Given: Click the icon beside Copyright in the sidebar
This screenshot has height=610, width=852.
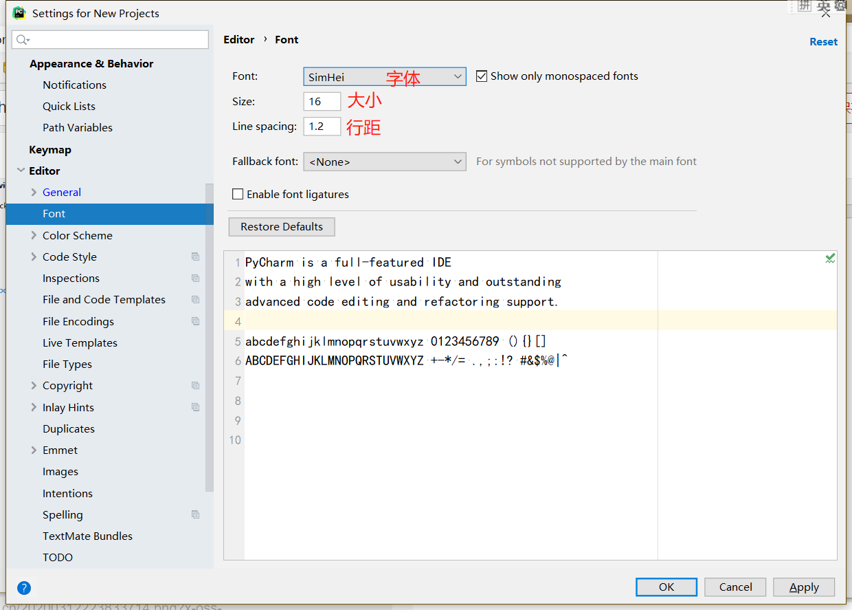Looking at the screenshot, I should pos(196,385).
